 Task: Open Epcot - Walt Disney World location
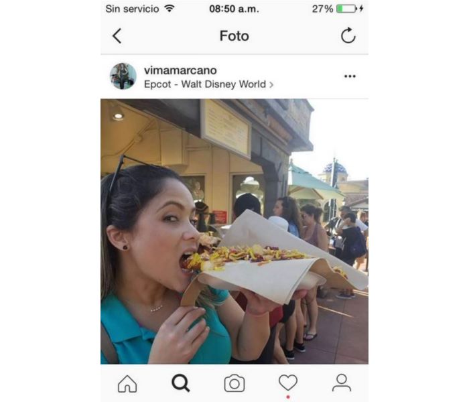pyautogui.click(x=205, y=84)
